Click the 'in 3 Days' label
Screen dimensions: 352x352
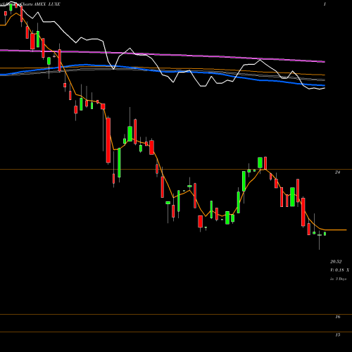tap(338, 279)
